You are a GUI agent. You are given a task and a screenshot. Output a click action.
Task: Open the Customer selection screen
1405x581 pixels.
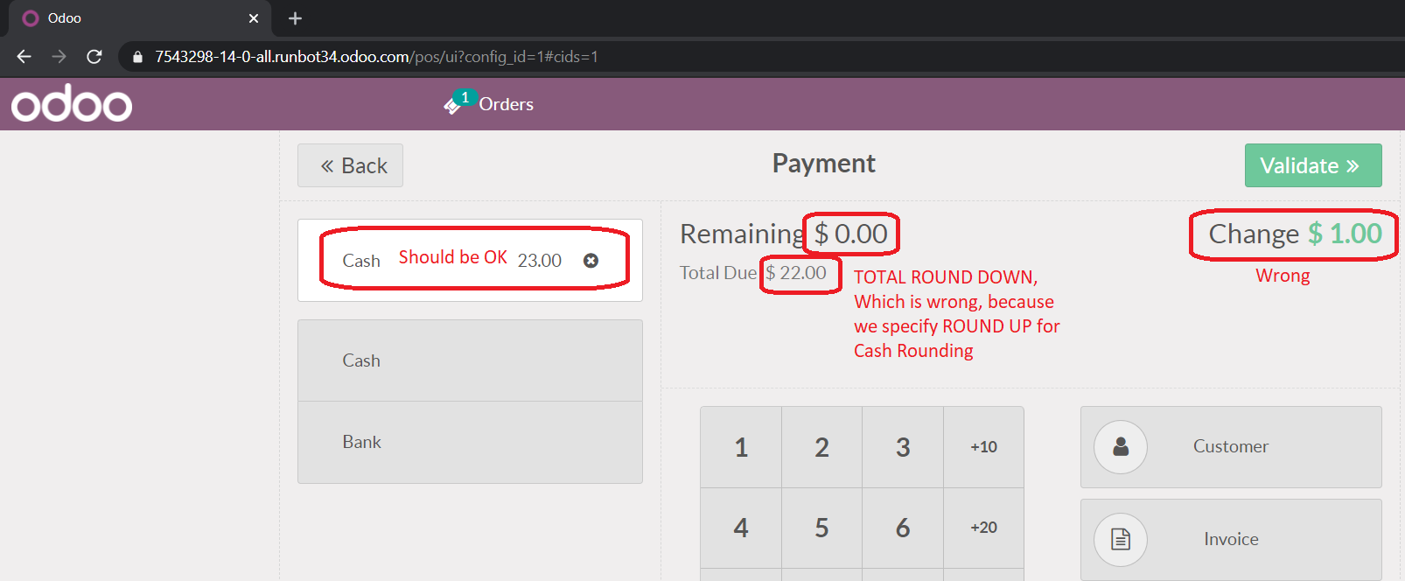click(1229, 446)
